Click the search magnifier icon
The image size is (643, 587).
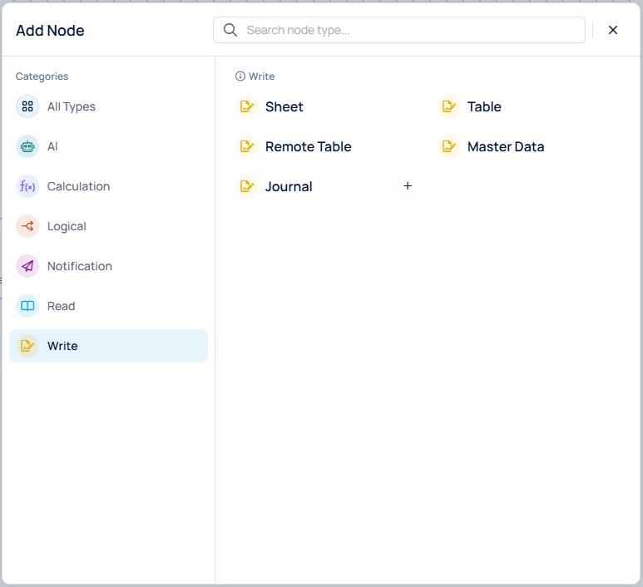230,31
